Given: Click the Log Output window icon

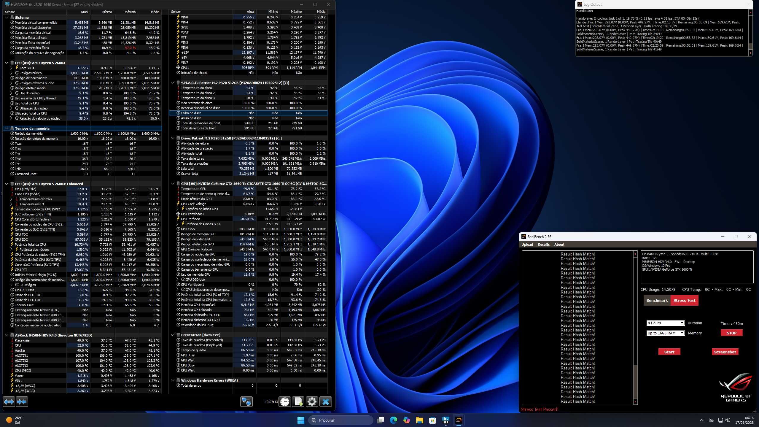Looking at the screenshot, I should click(580, 4).
